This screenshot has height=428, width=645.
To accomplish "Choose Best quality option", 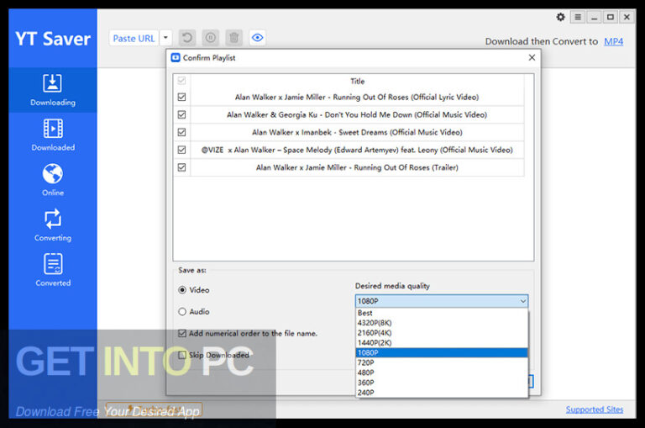I will tap(442, 313).
